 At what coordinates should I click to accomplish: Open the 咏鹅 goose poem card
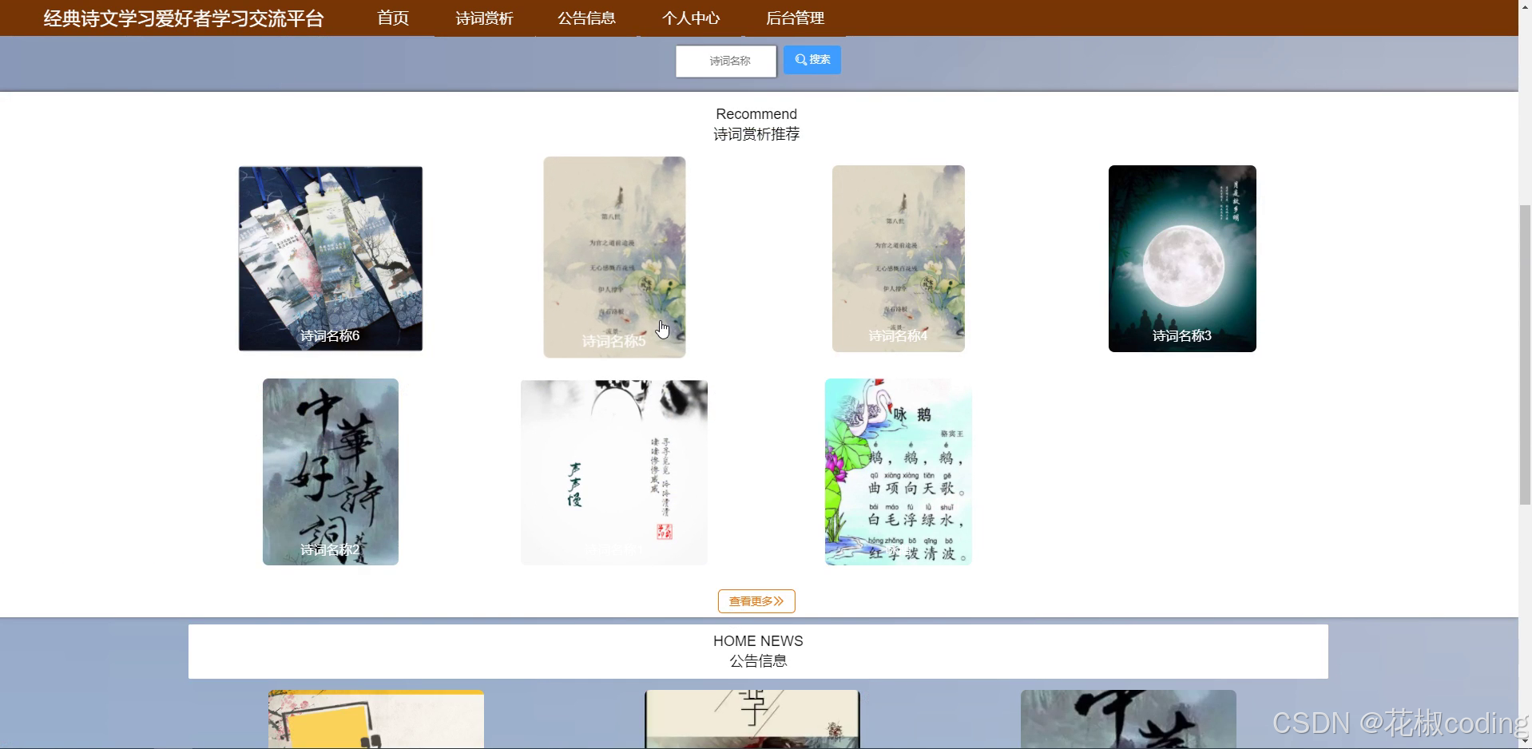898,471
